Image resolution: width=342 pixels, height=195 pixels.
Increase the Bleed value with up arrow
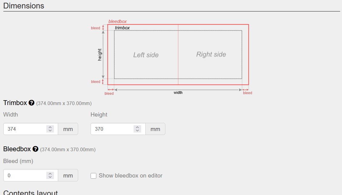click(x=50, y=174)
